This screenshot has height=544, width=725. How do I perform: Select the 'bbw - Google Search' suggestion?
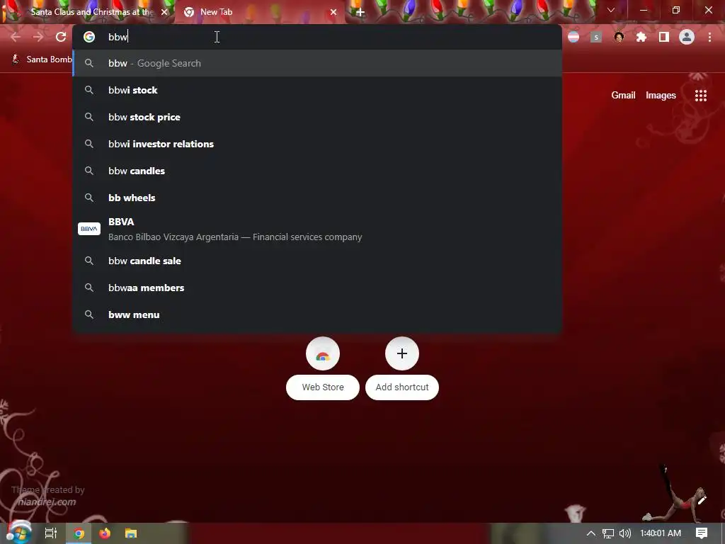(x=317, y=63)
